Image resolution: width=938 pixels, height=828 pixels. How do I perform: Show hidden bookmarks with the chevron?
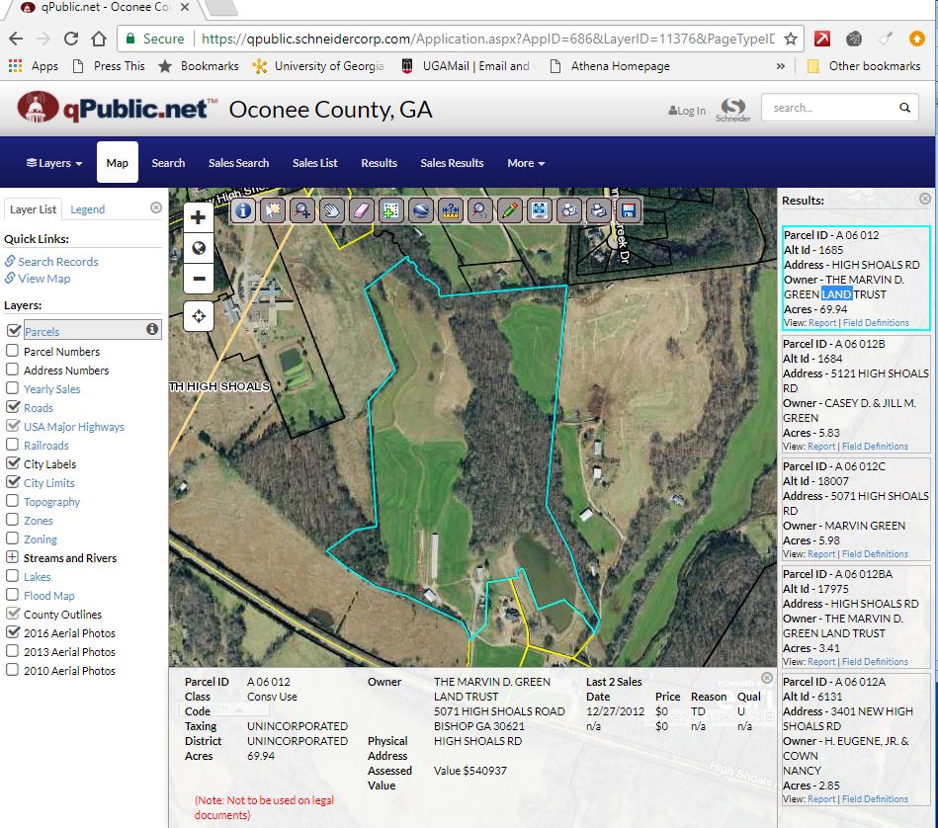[x=781, y=66]
